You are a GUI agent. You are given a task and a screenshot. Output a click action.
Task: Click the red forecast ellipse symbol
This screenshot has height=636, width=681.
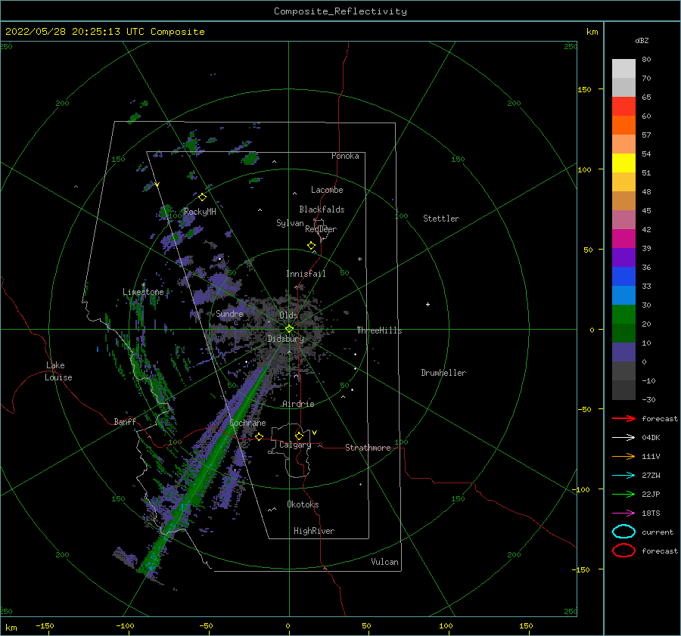623,551
